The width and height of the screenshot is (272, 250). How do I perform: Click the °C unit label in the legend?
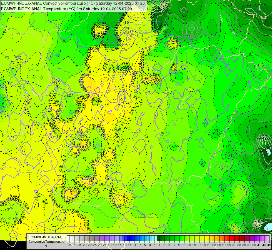click(46, 246)
